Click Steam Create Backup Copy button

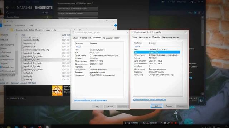point(78,14)
